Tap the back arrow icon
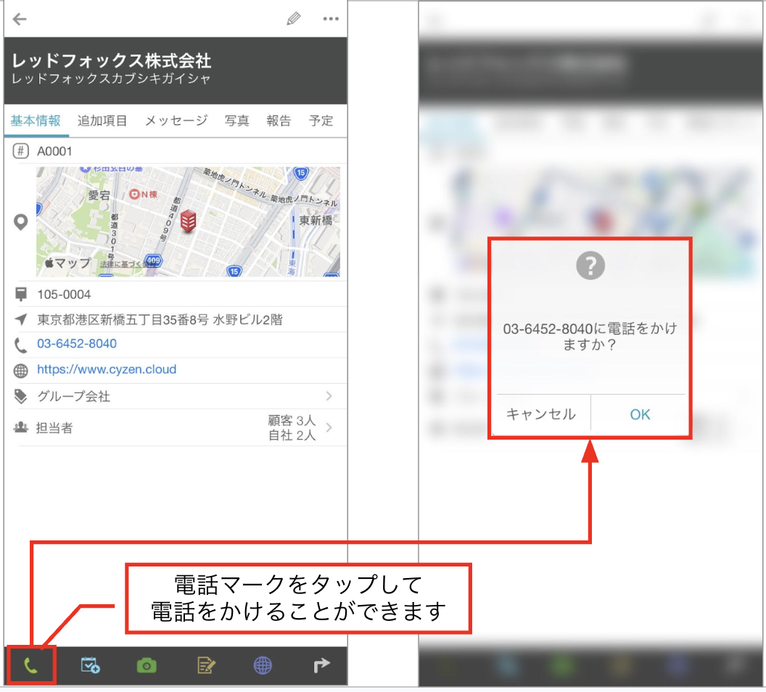 coord(20,19)
